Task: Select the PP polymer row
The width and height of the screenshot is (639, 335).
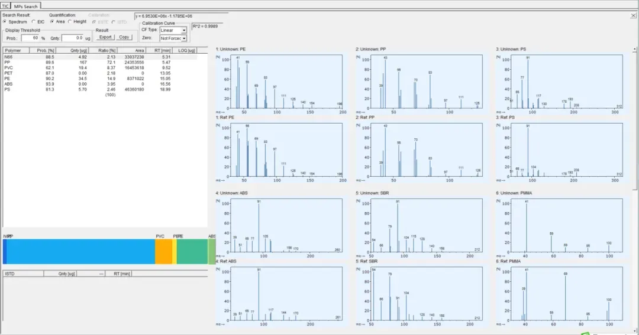Action: click(100, 62)
